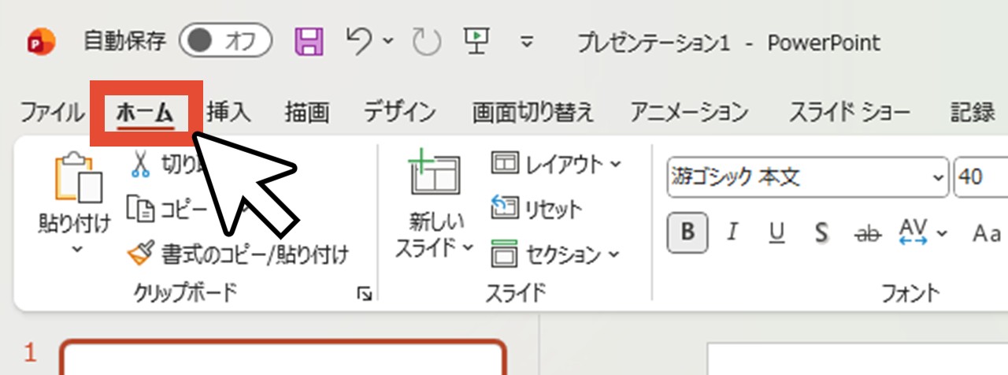Open the ファイル tab
Viewport: 1008px width, 375px height.
coord(51,113)
